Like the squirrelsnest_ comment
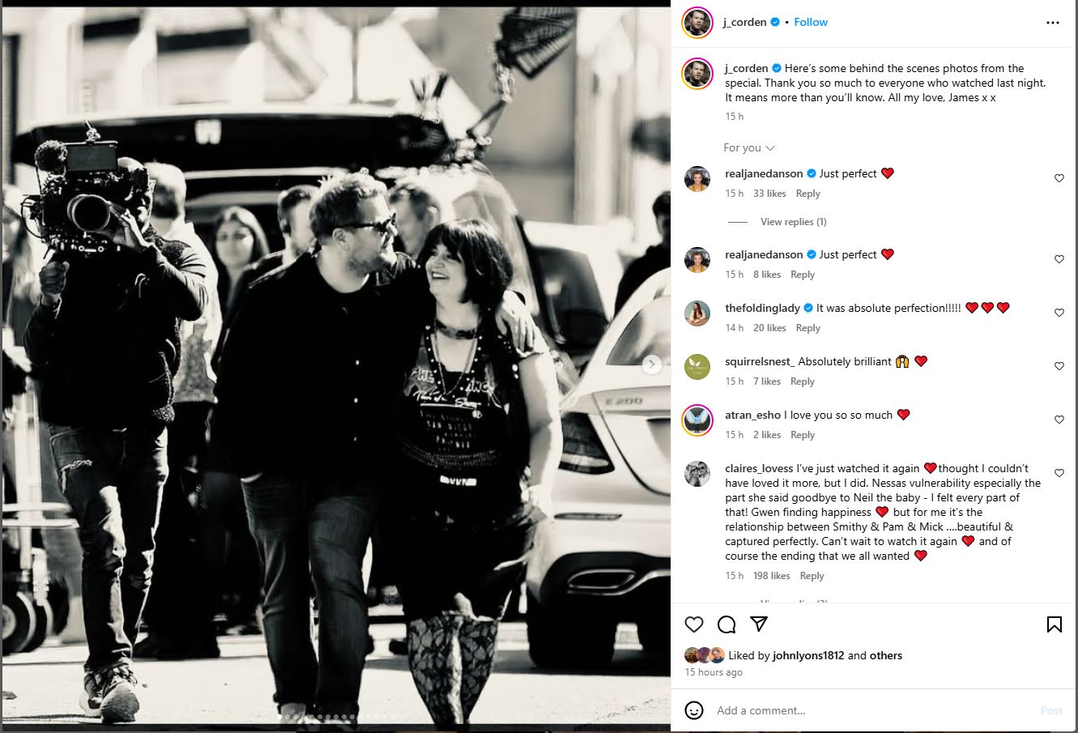The width and height of the screenshot is (1078, 733). [1059, 366]
